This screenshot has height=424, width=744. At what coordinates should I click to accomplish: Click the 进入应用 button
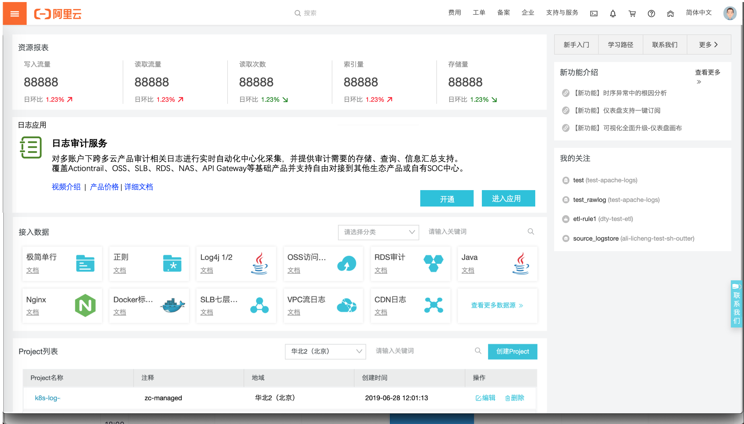click(508, 198)
